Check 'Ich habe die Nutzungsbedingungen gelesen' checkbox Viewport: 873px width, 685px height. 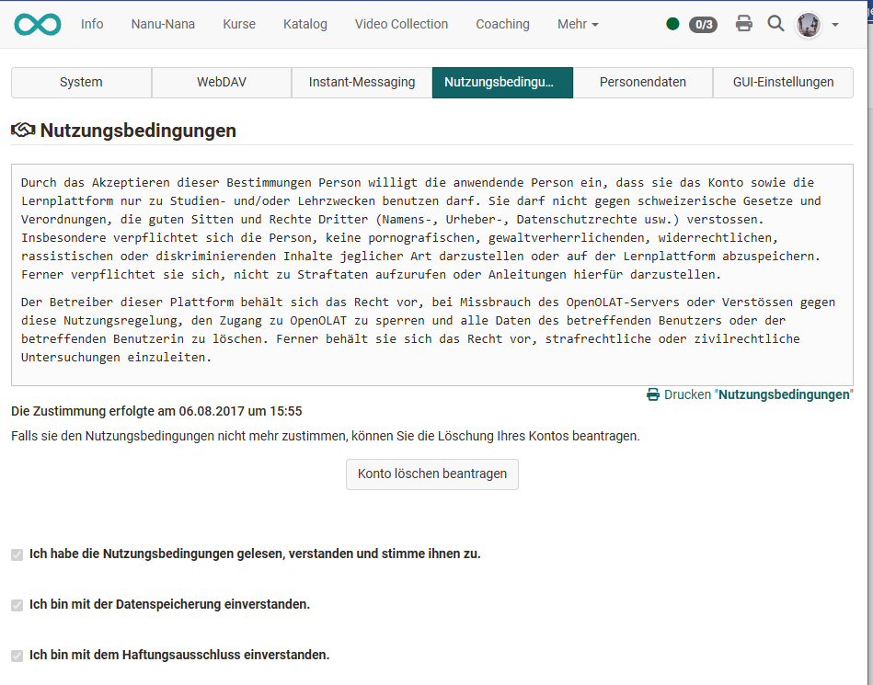(x=16, y=554)
